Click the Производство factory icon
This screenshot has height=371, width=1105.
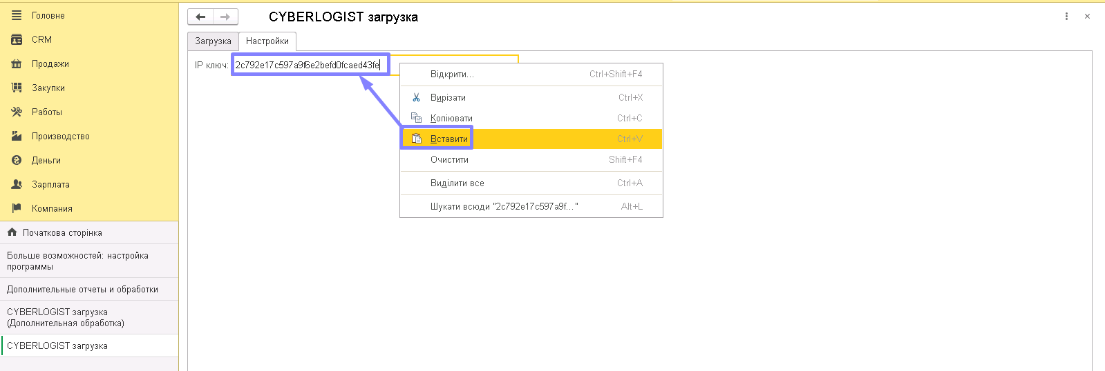(x=17, y=136)
